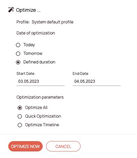Click the magic wand Optimize icon
Screen dimensions: 137x158
click(x=11, y=10)
